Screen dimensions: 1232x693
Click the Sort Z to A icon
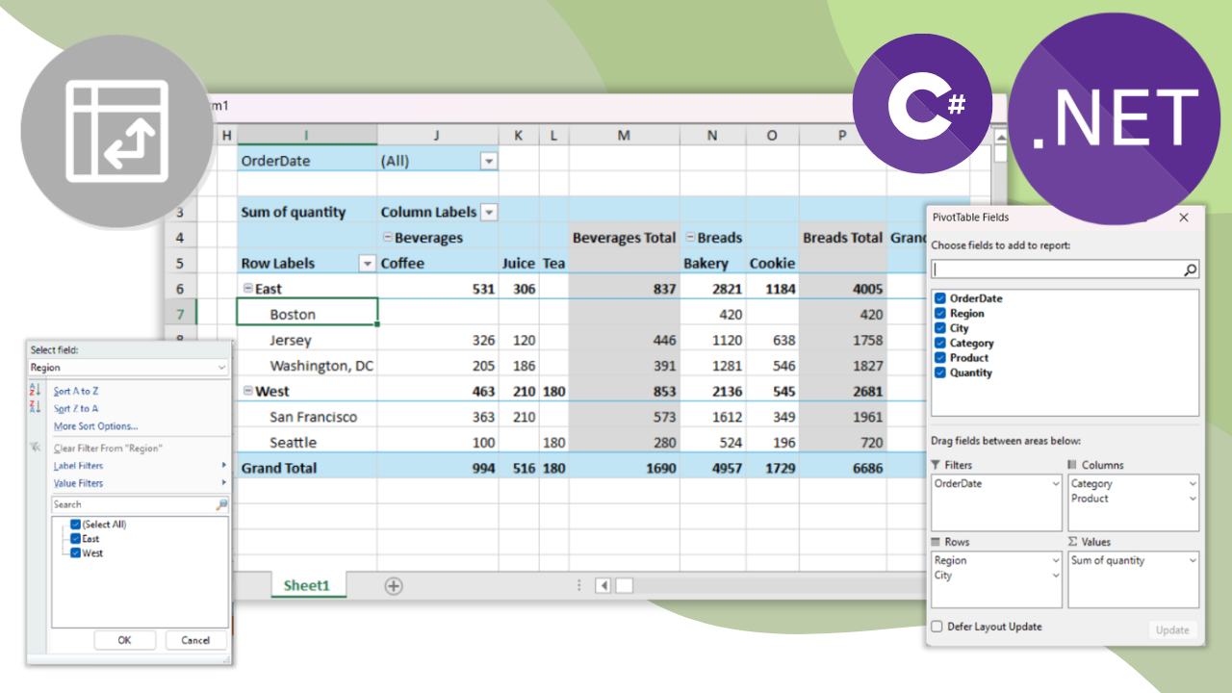[36, 408]
